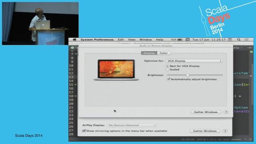The height and width of the screenshot is (144, 256).
Task: Open the System Preferences menu
Action: click(x=97, y=40)
